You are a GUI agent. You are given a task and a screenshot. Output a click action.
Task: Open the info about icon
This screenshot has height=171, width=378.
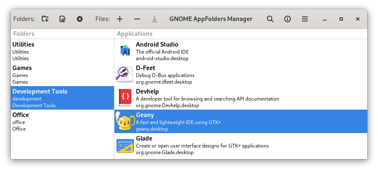[288, 19]
